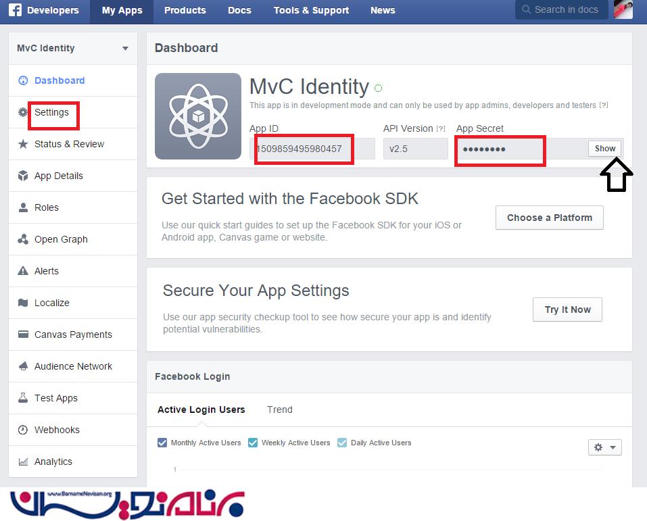647x521 pixels.
Task: Click the Analytics chart icon
Action: click(x=23, y=462)
